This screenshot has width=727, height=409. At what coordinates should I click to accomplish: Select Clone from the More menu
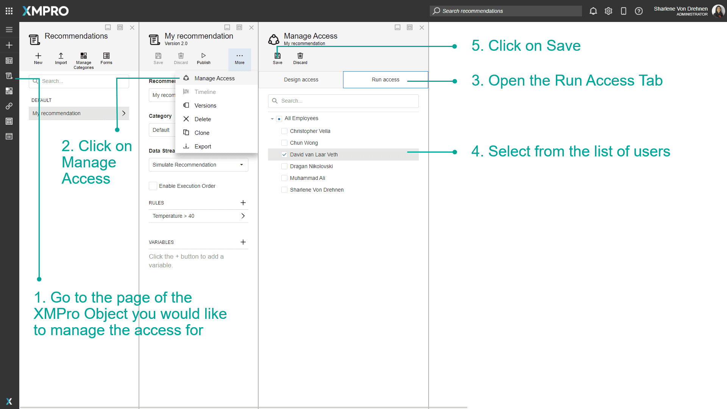point(201,133)
